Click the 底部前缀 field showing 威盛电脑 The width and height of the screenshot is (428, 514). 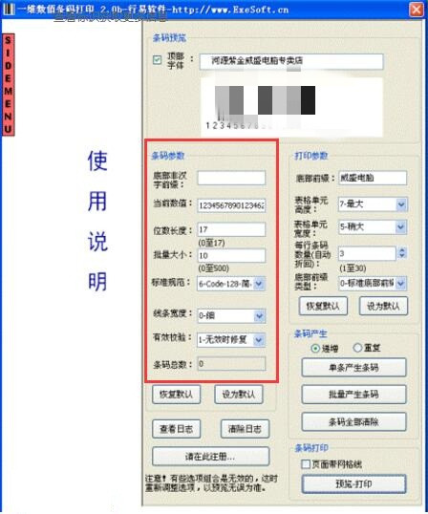(373, 178)
